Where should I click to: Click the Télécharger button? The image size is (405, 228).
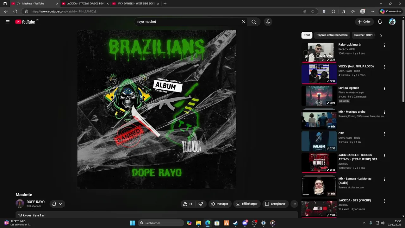pos(247,204)
